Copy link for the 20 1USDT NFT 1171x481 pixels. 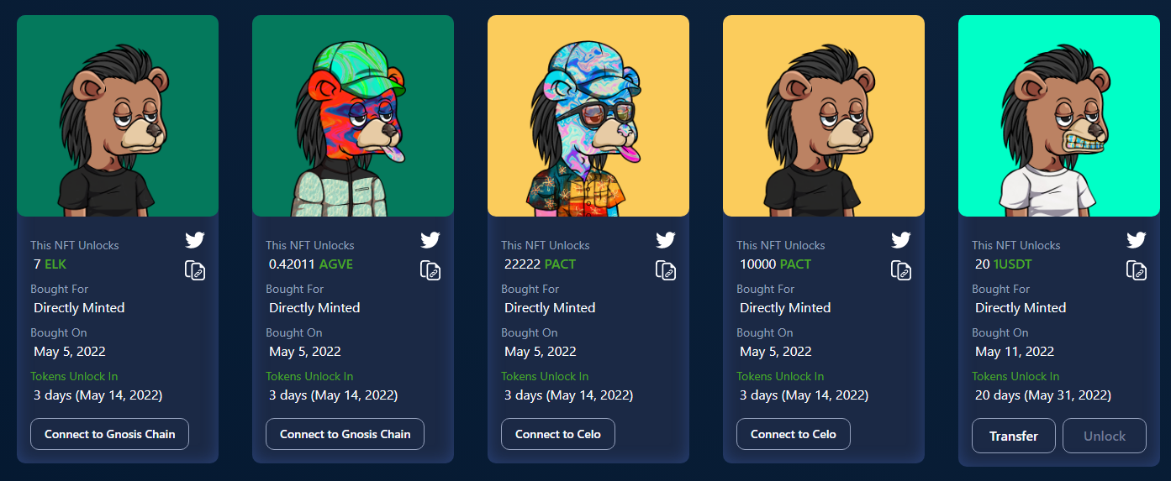coord(1137,270)
